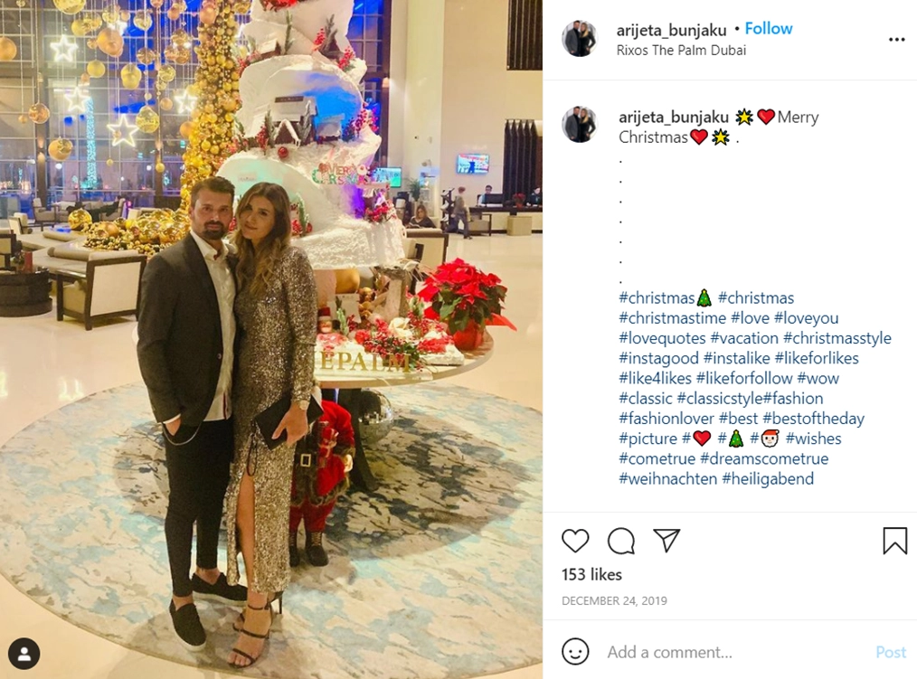
Task: Like the post with heart icon
Action: (x=575, y=541)
